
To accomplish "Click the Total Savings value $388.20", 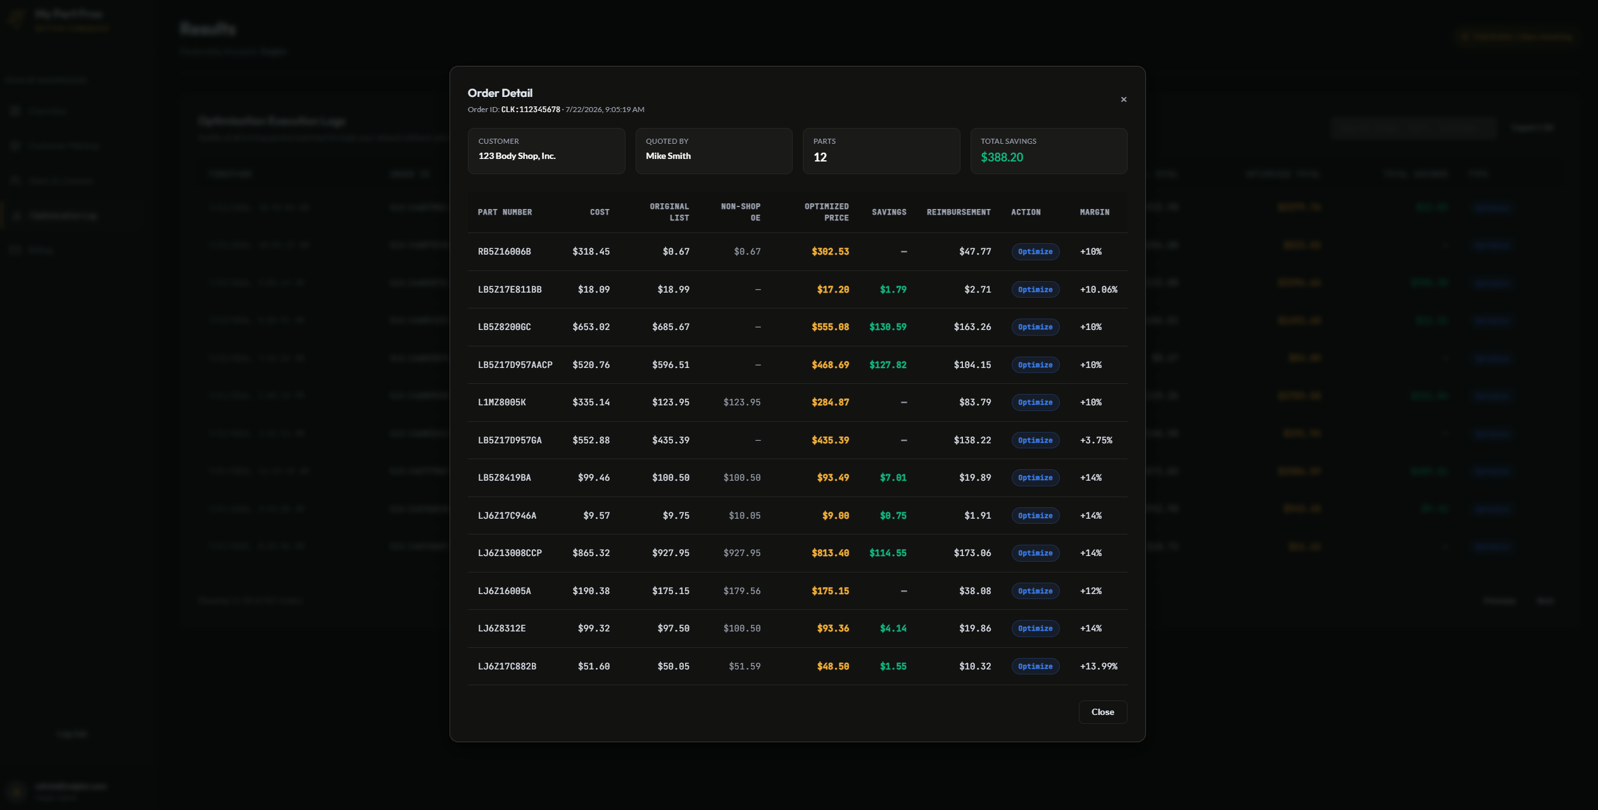I will 1002,157.
